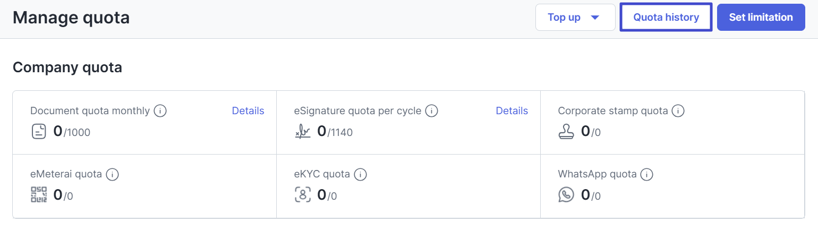Click the document icon under Document quota monthly
Screen dimensions: 818x230
pos(39,131)
